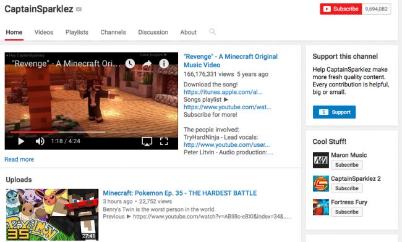Click the 166,176,331 views text

(x=208, y=74)
